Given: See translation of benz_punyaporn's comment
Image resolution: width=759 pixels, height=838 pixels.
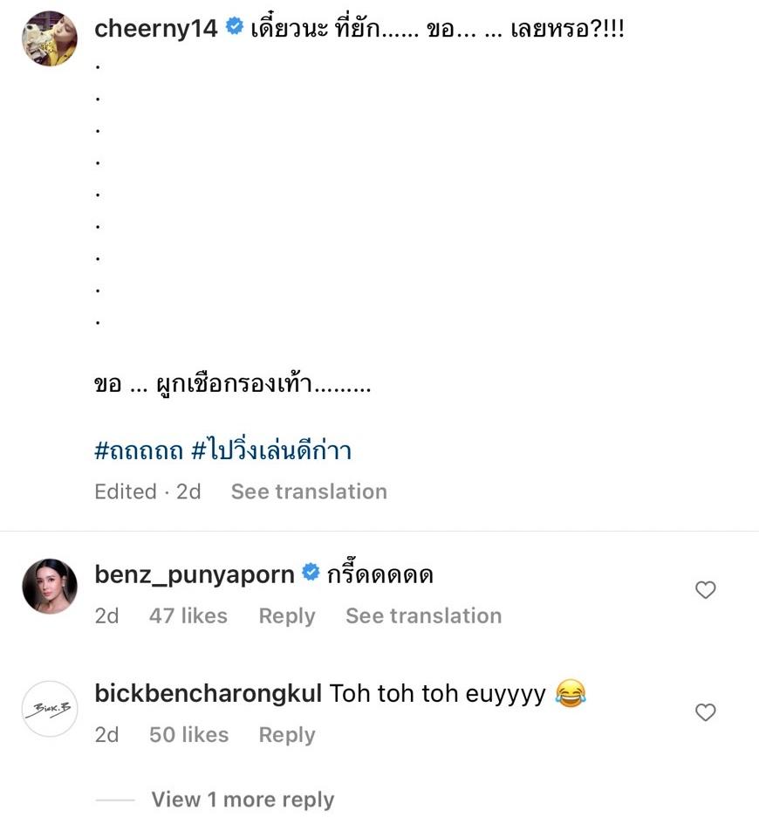Looking at the screenshot, I should pyautogui.click(x=423, y=615).
